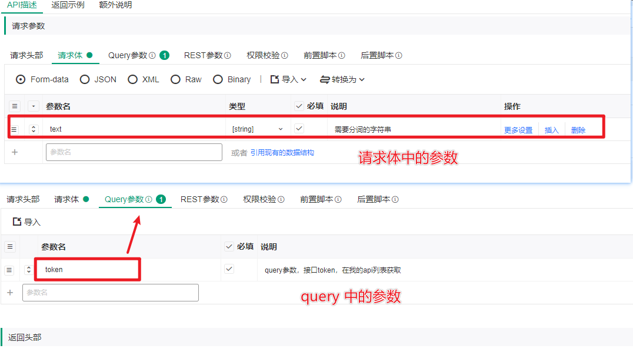
Task: Click the plus icon to add a body parameter
Action: [13, 152]
